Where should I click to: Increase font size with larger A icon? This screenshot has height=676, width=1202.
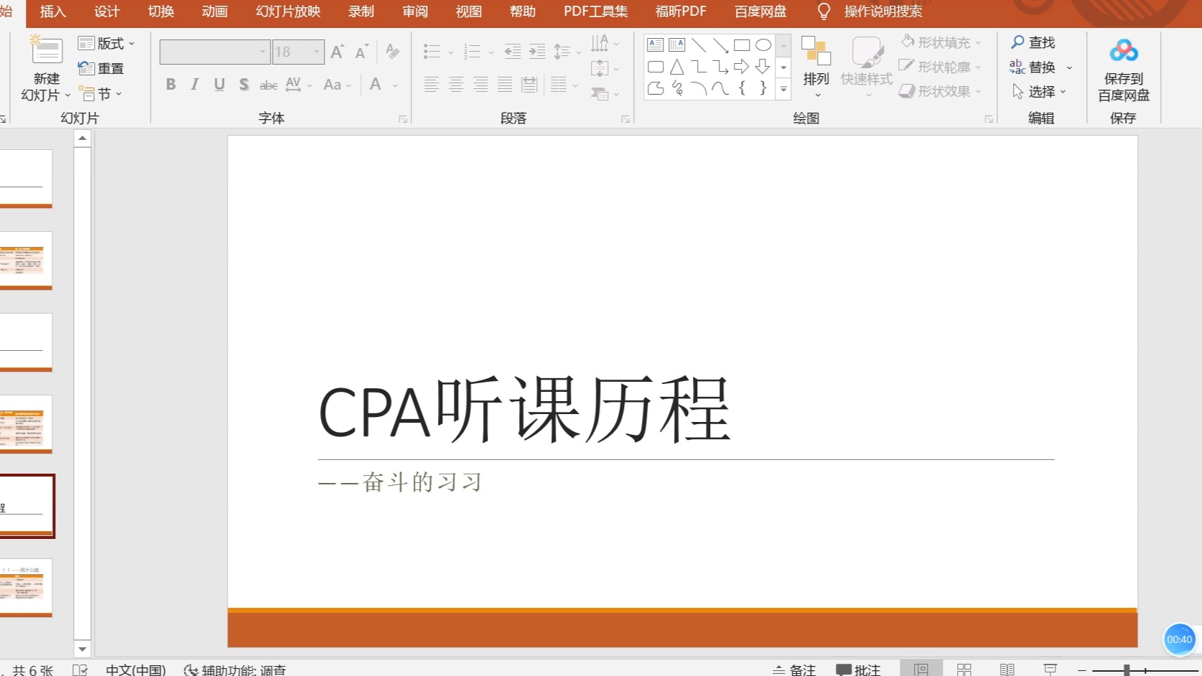[x=337, y=52]
